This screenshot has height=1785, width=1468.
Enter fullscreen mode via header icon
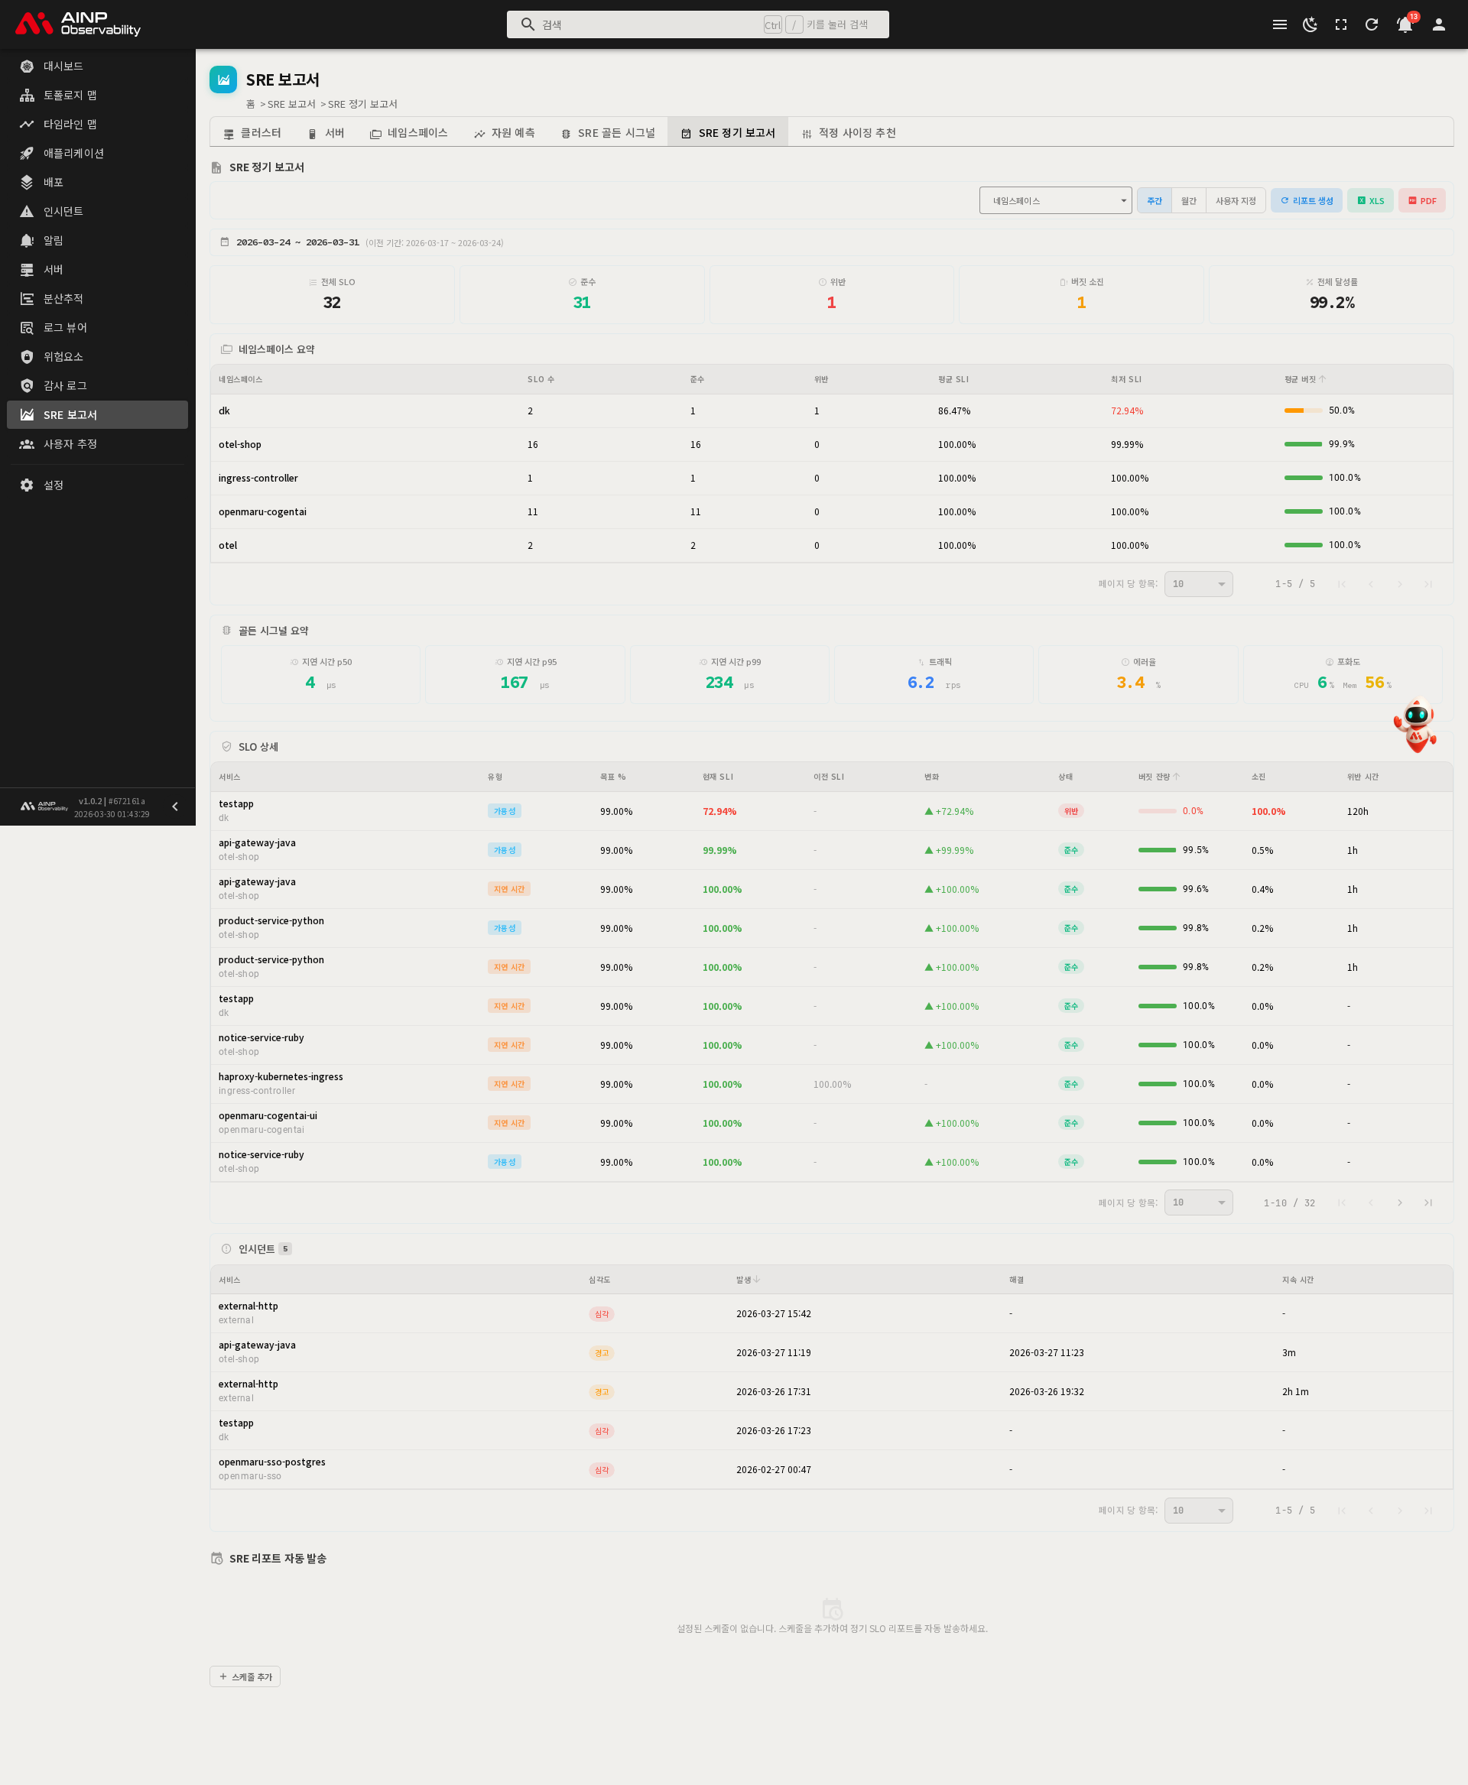tap(1341, 24)
